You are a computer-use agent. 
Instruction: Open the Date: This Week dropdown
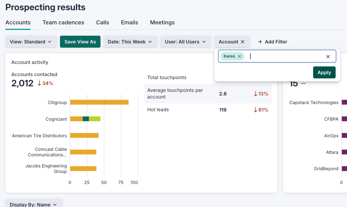(130, 42)
